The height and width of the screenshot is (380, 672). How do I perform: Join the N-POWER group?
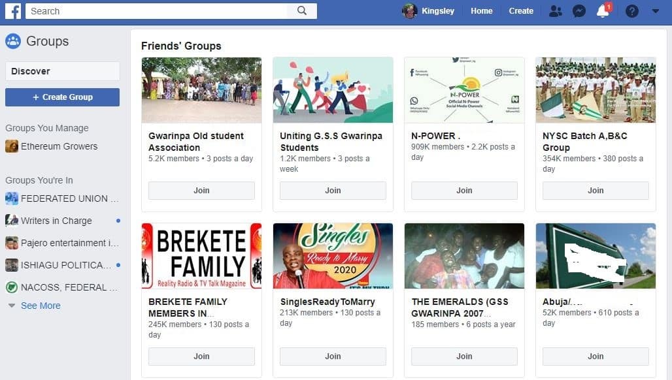(464, 191)
